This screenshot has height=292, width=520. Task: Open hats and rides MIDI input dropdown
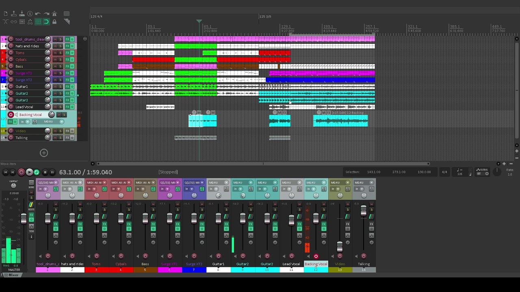point(72,182)
